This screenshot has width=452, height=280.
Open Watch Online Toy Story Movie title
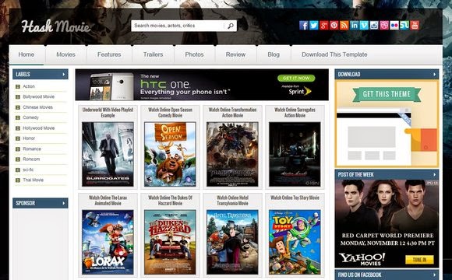[295, 198]
